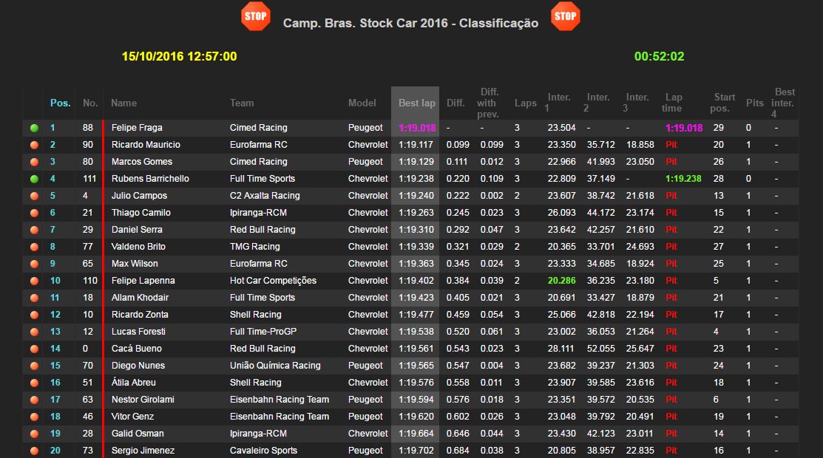
Task: Click orange status dot for Vitor Genz
Action: (x=34, y=417)
